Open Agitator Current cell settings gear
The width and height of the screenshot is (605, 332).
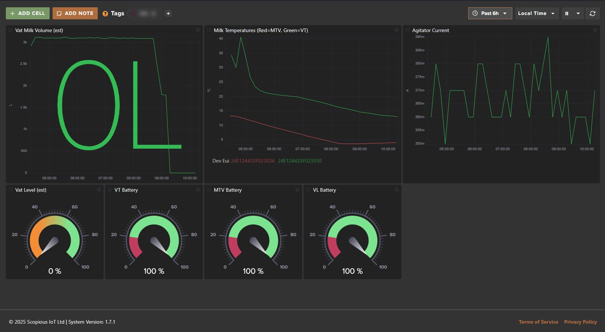tap(595, 30)
